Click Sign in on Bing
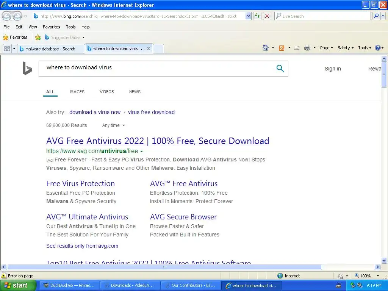The height and width of the screenshot is (291, 388). (333, 69)
